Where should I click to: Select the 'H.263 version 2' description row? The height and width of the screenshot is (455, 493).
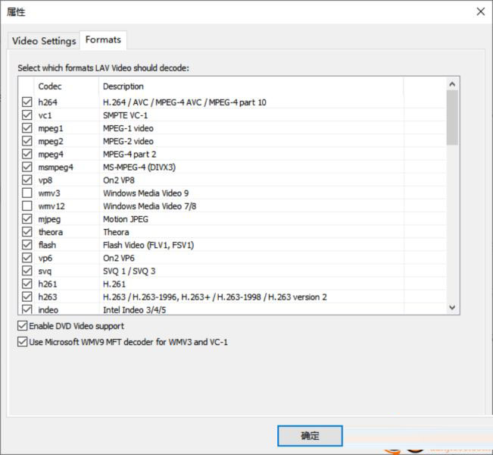tap(215, 297)
